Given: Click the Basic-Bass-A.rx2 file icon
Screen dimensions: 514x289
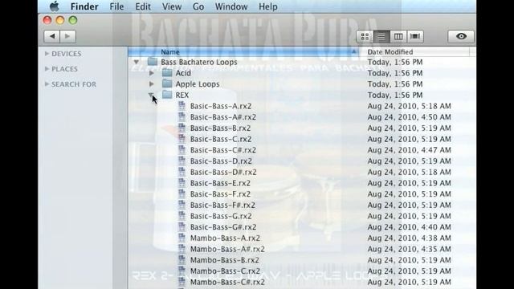Looking at the screenshot, I should click(x=182, y=106).
